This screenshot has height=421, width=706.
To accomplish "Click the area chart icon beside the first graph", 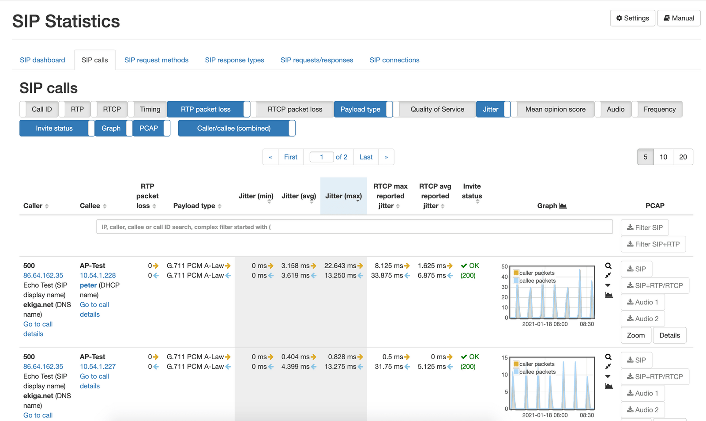I will pyautogui.click(x=608, y=295).
